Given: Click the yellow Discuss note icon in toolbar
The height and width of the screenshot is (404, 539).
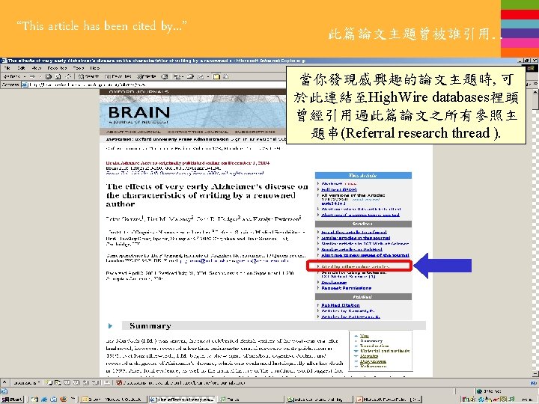Looking at the screenshot, I should click(x=216, y=76).
